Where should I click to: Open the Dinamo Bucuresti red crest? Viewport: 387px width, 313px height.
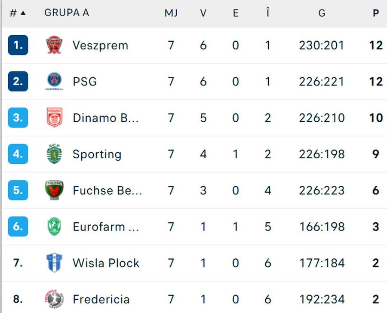point(54,117)
